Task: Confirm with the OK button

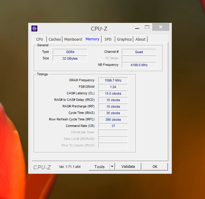Action: (x=155, y=167)
